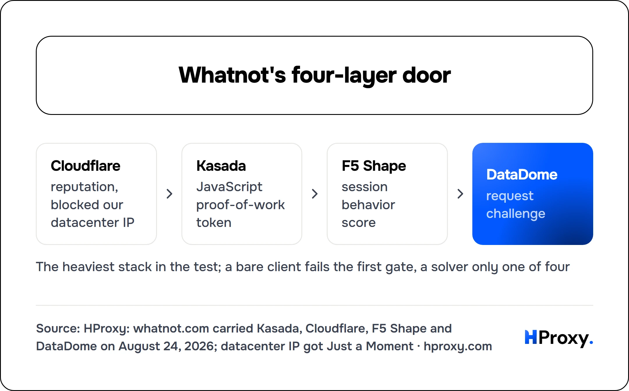This screenshot has height=391, width=629.
Task: Click the blue DataDome card heading
Action: click(522, 175)
